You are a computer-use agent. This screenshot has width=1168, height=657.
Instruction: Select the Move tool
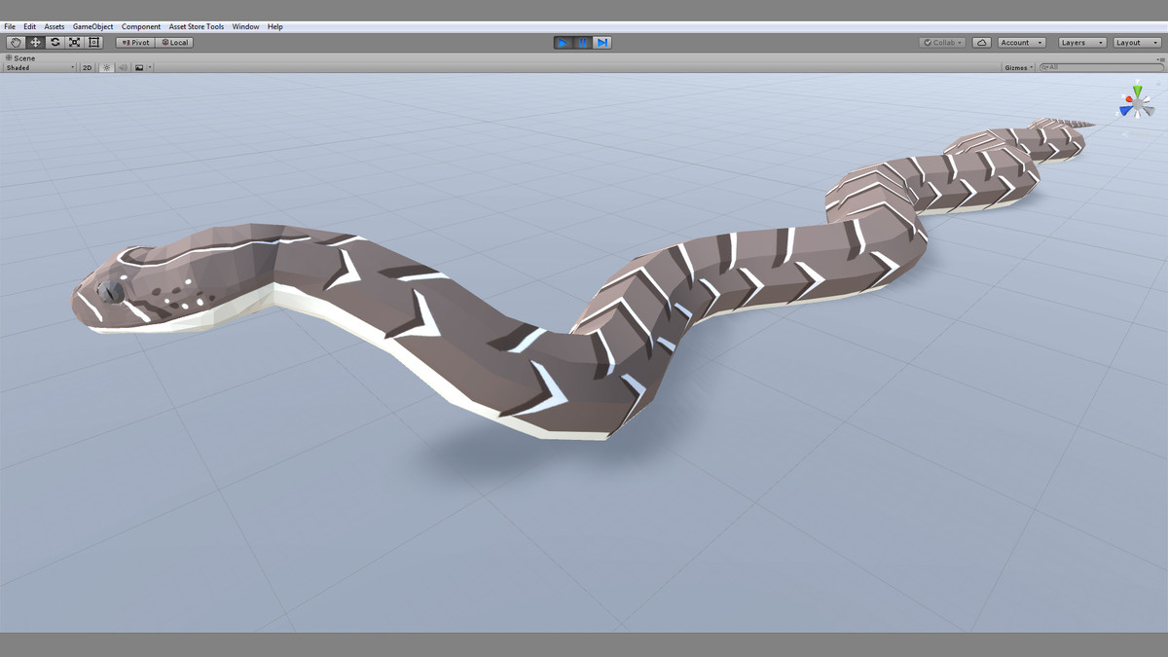(35, 42)
